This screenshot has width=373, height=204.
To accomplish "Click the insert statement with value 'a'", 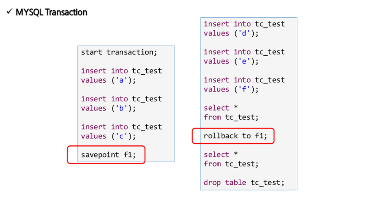I will click(x=121, y=76).
